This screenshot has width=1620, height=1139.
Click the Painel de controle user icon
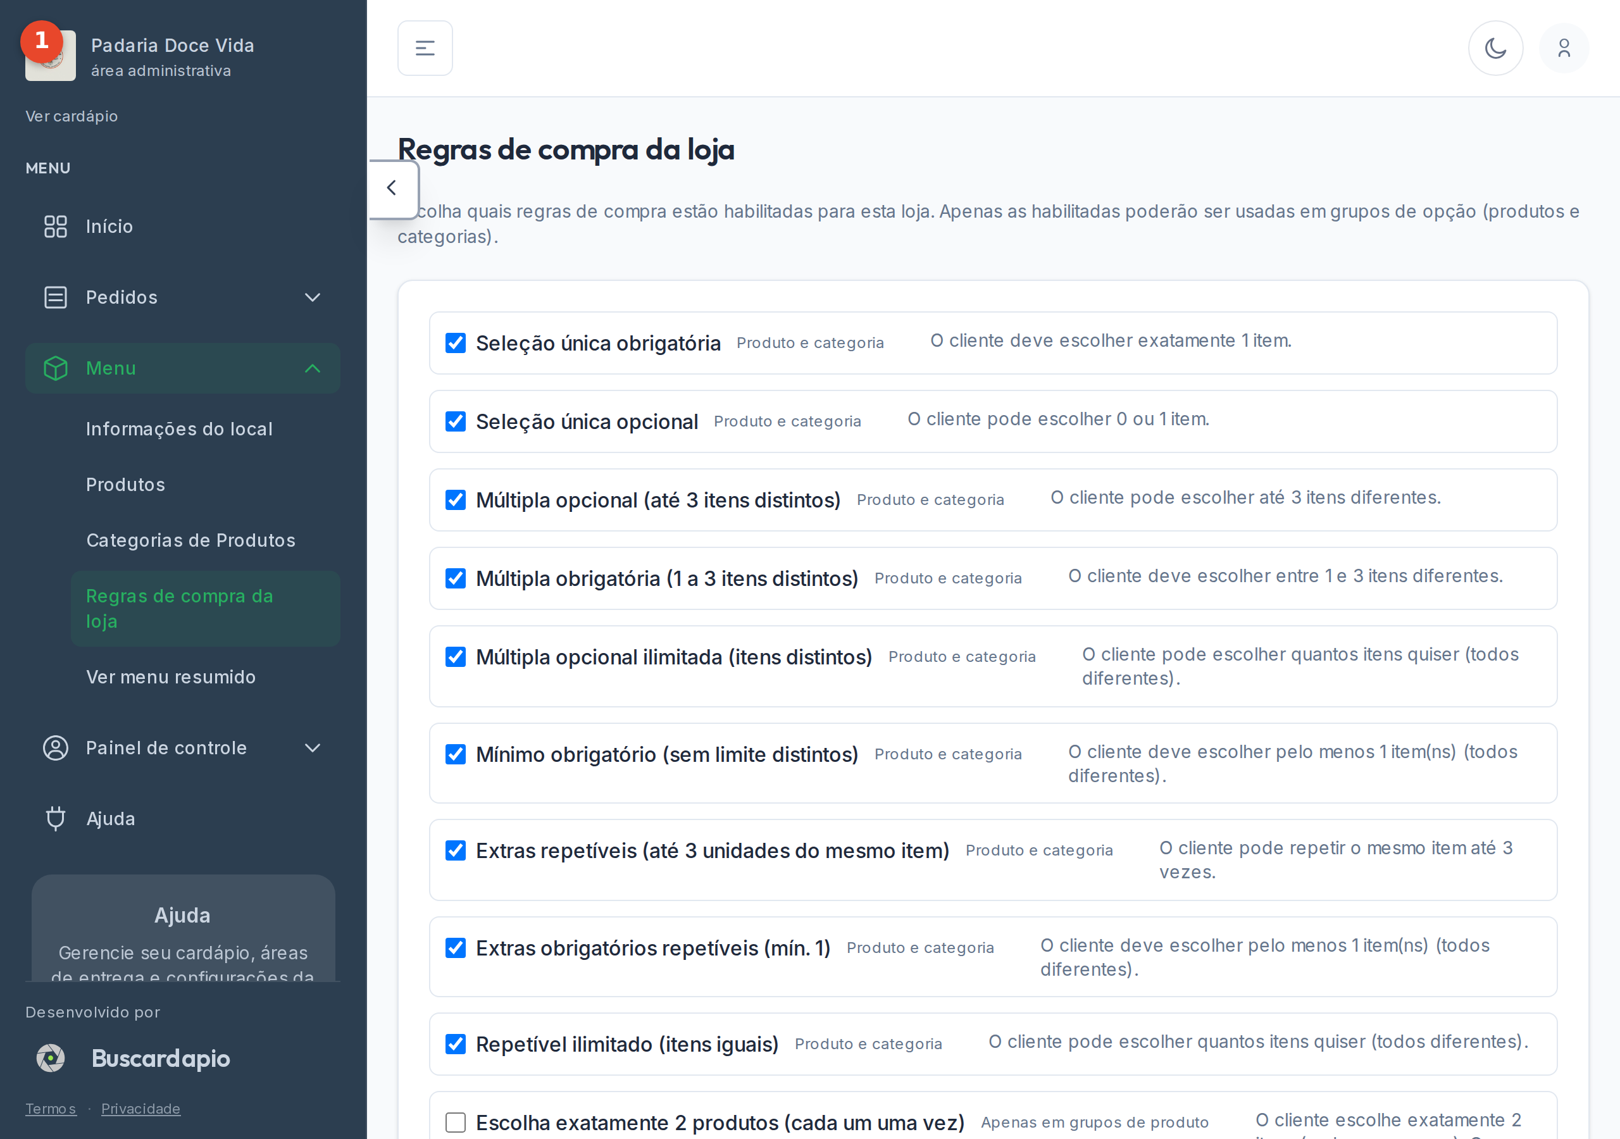coord(56,748)
